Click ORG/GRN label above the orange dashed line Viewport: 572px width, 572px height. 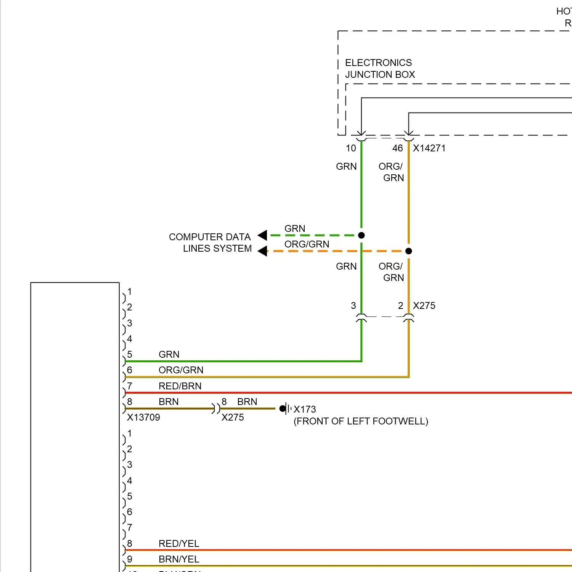(x=307, y=244)
